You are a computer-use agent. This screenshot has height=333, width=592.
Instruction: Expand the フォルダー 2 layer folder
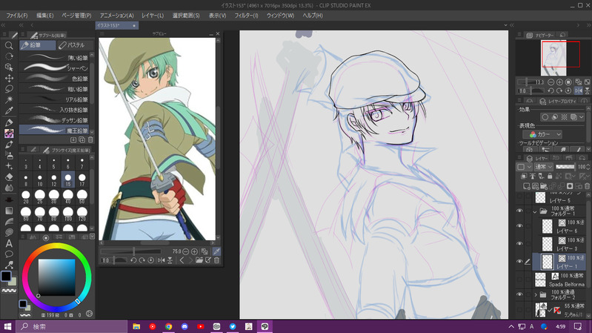click(536, 294)
